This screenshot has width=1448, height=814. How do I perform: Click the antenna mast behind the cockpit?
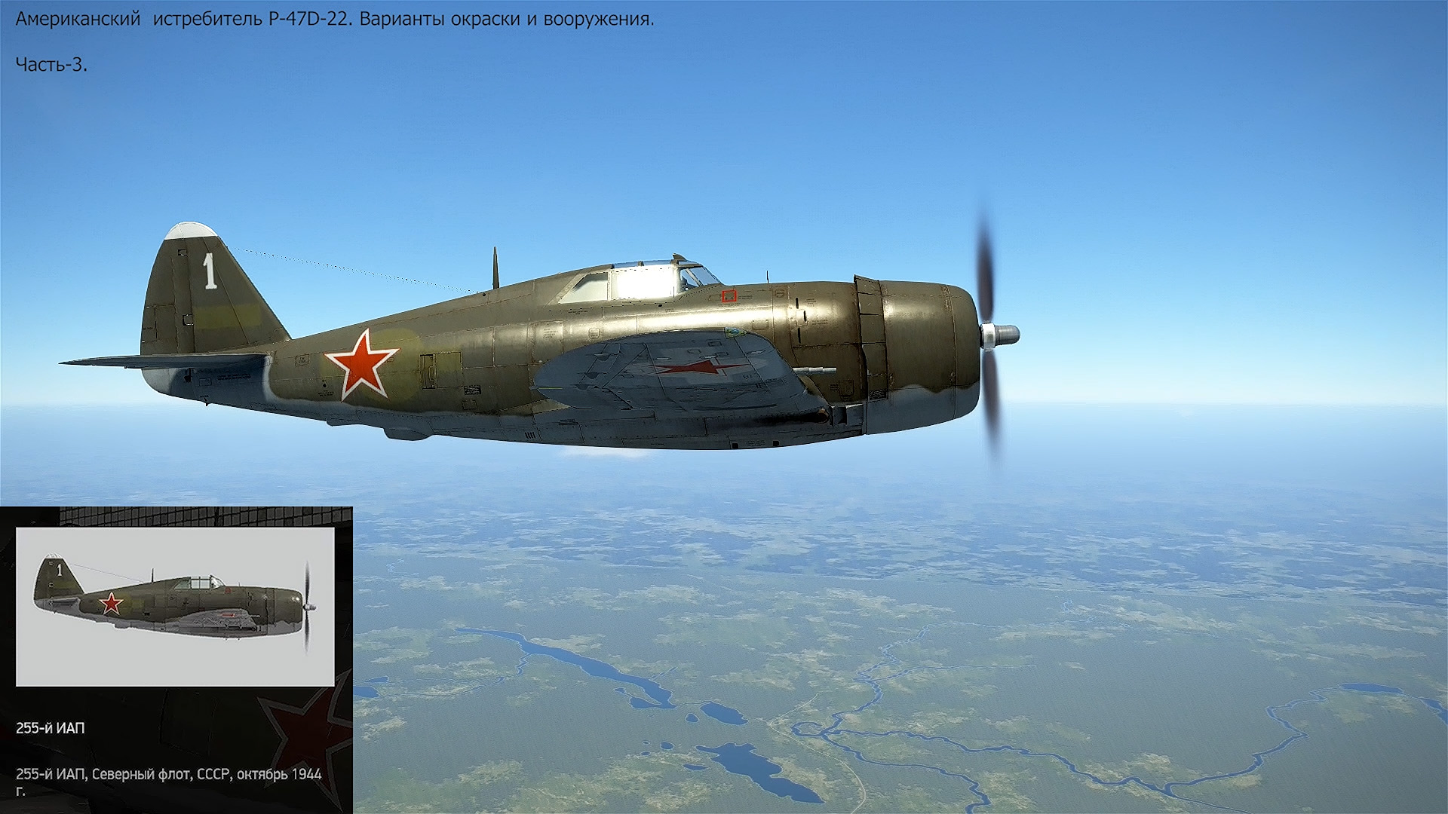point(495,268)
